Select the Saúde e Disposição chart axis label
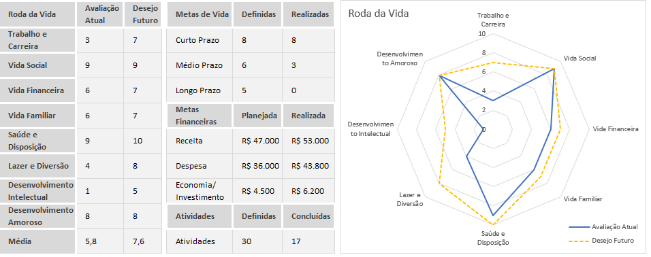The image size is (651, 257). pos(493,239)
